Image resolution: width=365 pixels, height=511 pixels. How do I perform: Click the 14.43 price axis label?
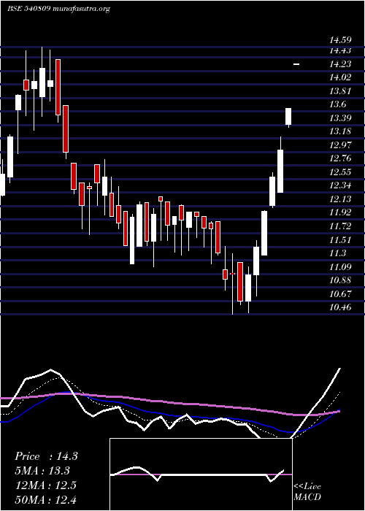[x=340, y=50]
